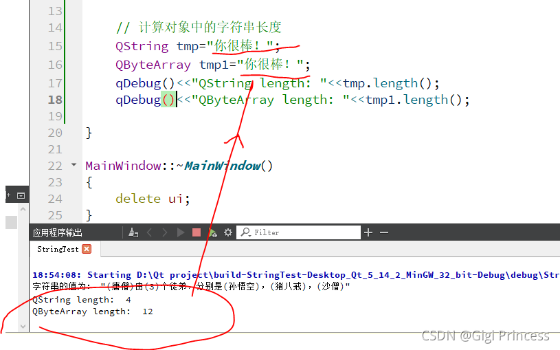This screenshot has height=350, width=560.
Task: Click the MainWindow destructor name
Action: 222,166
